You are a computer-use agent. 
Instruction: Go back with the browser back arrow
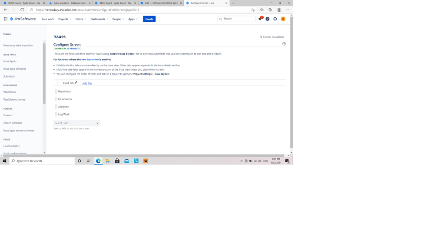coord(5,10)
